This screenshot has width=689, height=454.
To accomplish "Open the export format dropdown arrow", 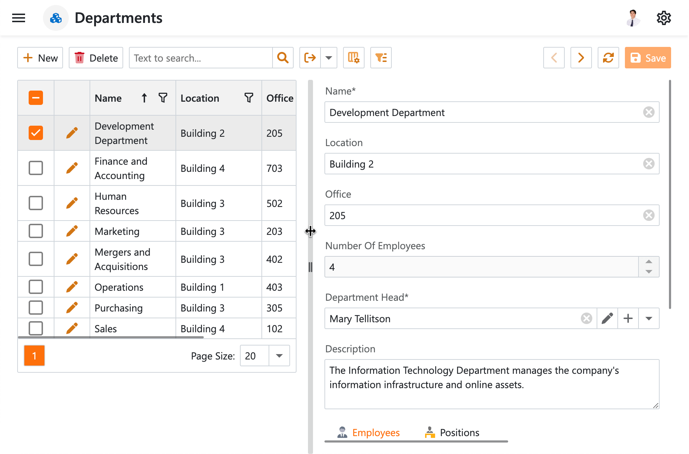I will [328, 58].
